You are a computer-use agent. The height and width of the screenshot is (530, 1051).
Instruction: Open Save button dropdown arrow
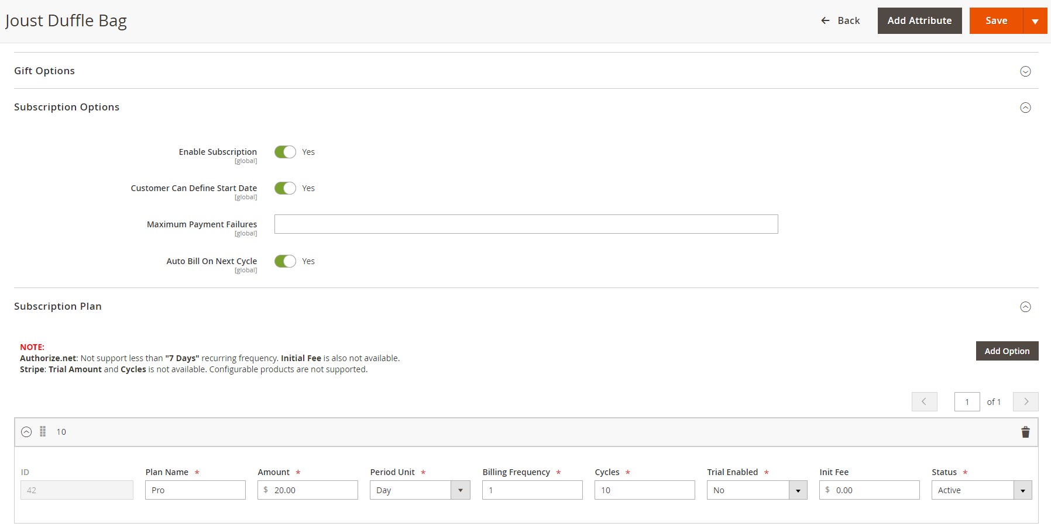coord(1035,21)
